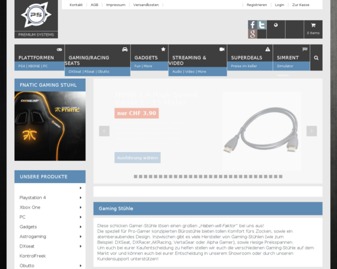337x269 pixels.
Task: Open the Twitter social icon
Action: [x=262, y=25]
